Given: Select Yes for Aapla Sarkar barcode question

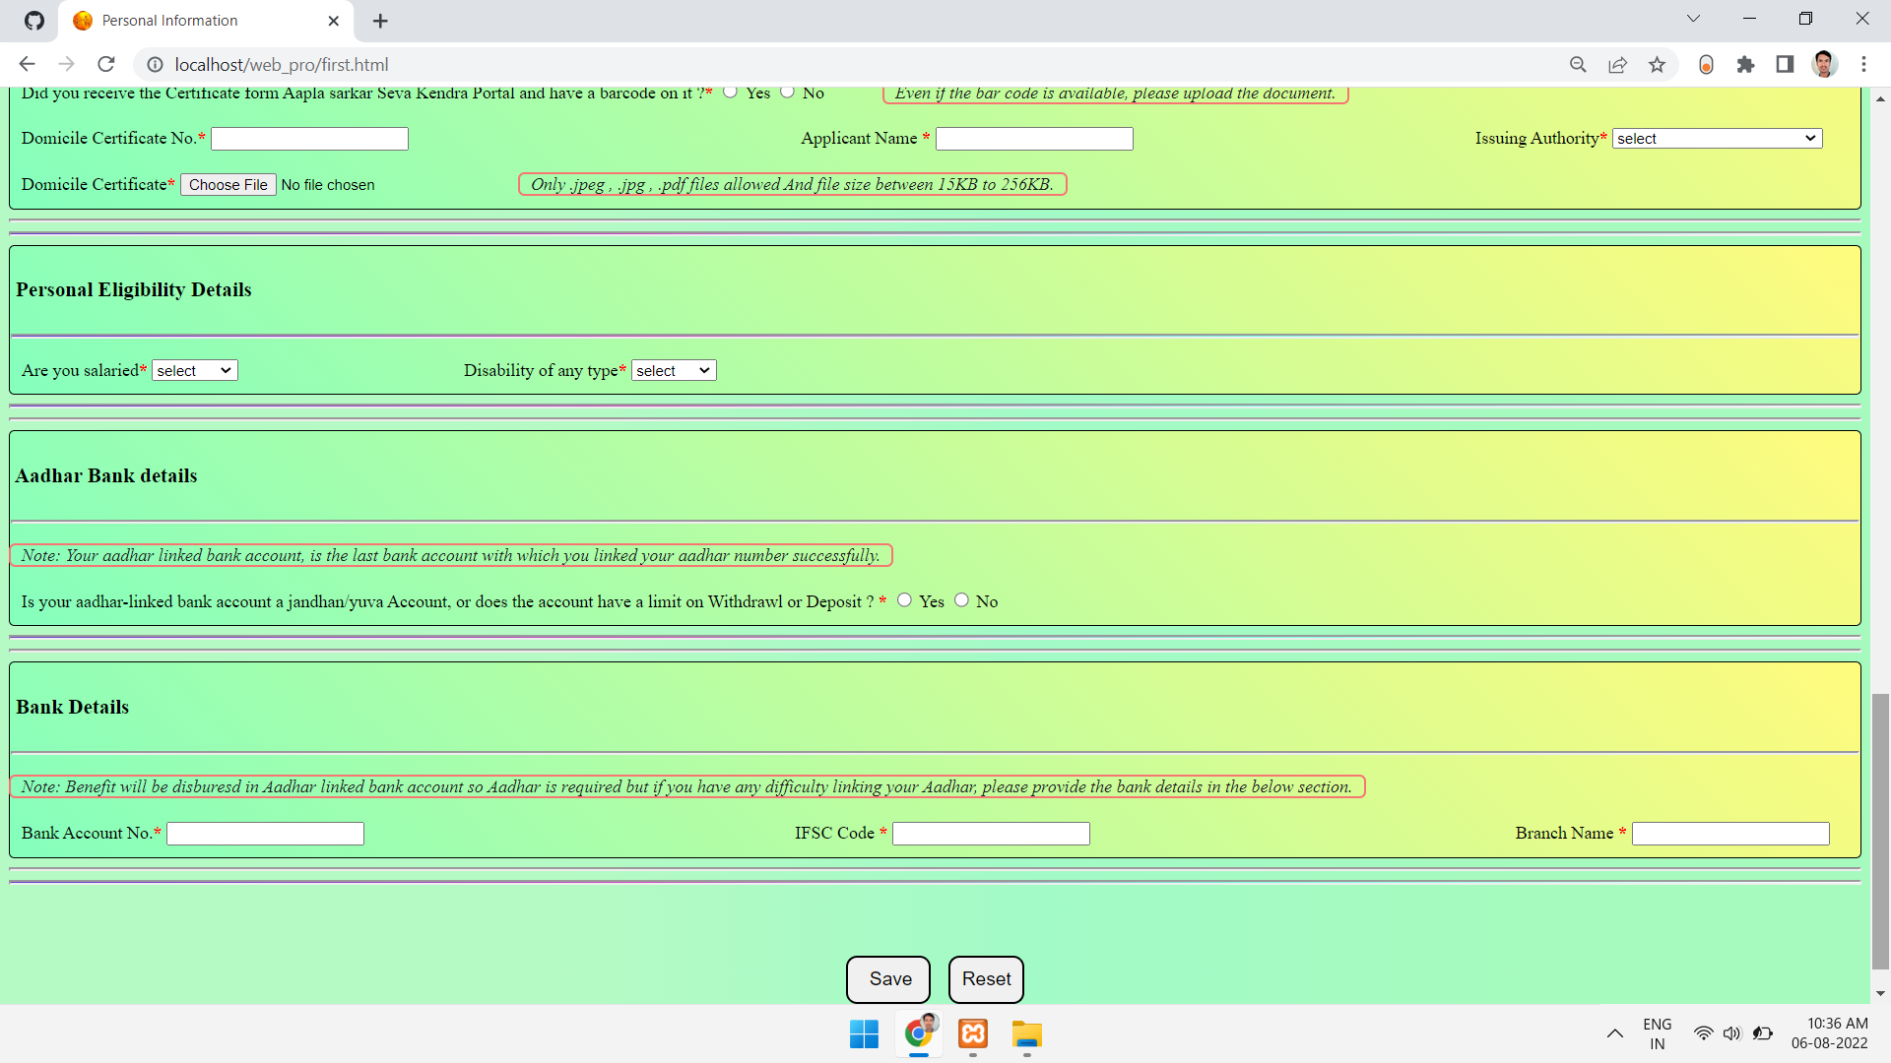Looking at the screenshot, I should pos(730,92).
